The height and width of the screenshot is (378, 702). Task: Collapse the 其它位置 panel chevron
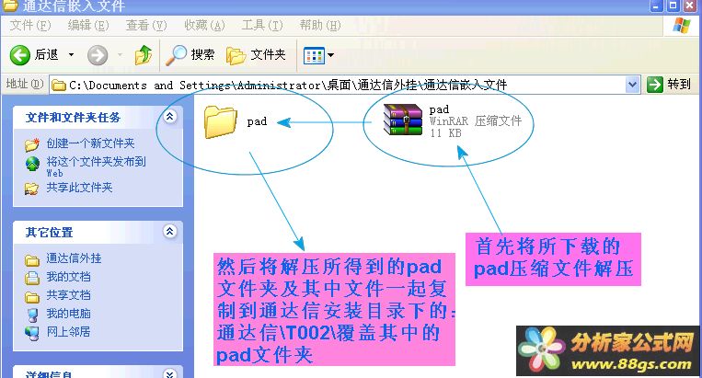pos(170,231)
